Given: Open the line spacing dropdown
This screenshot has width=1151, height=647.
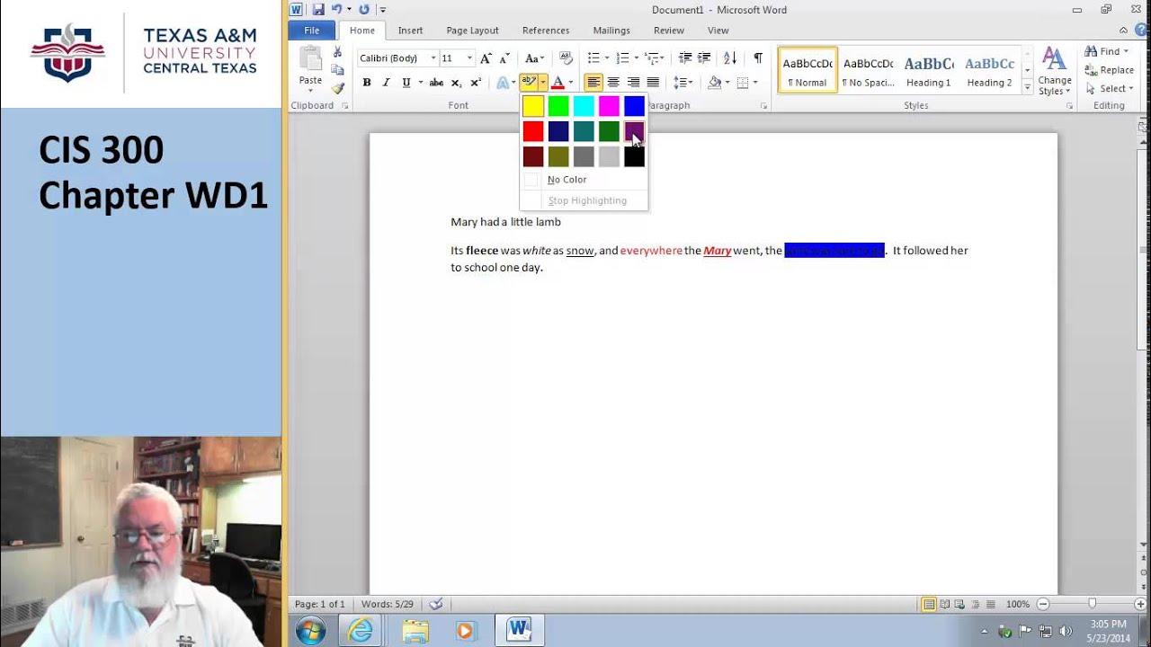Looking at the screenshot, I should click(683, 83).
